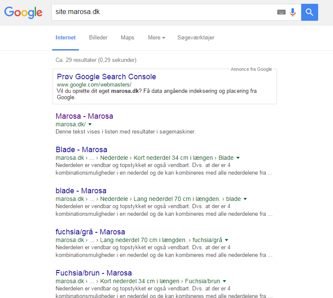The height and width of the screenshot is (298, 333).
Task: Open the lowercase blade - Marosa result
Action: pos(81,191)
